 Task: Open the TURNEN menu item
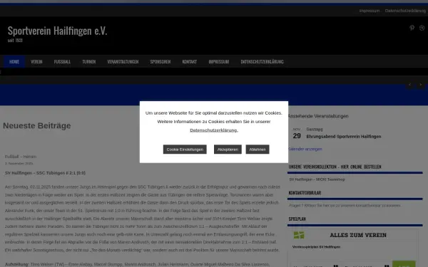[x=89, y=62]
